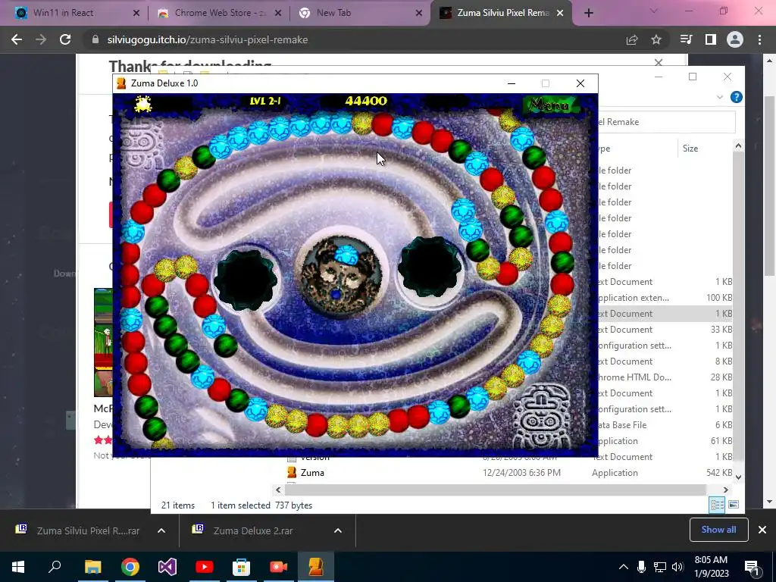
Task: Click the address bar URL silviugogu.itch.io
Action: coord(208,39)
